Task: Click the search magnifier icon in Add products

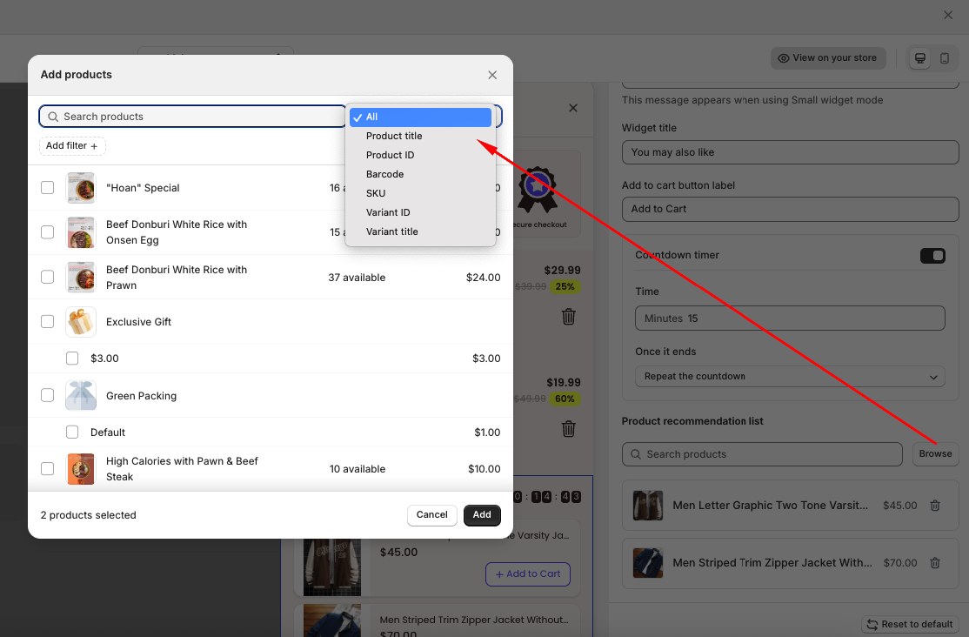Action: click(53, 117)
